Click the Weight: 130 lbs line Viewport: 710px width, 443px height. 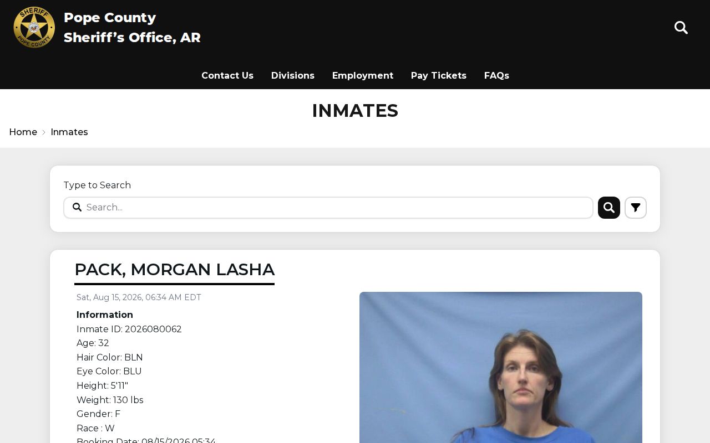(110, 400)
